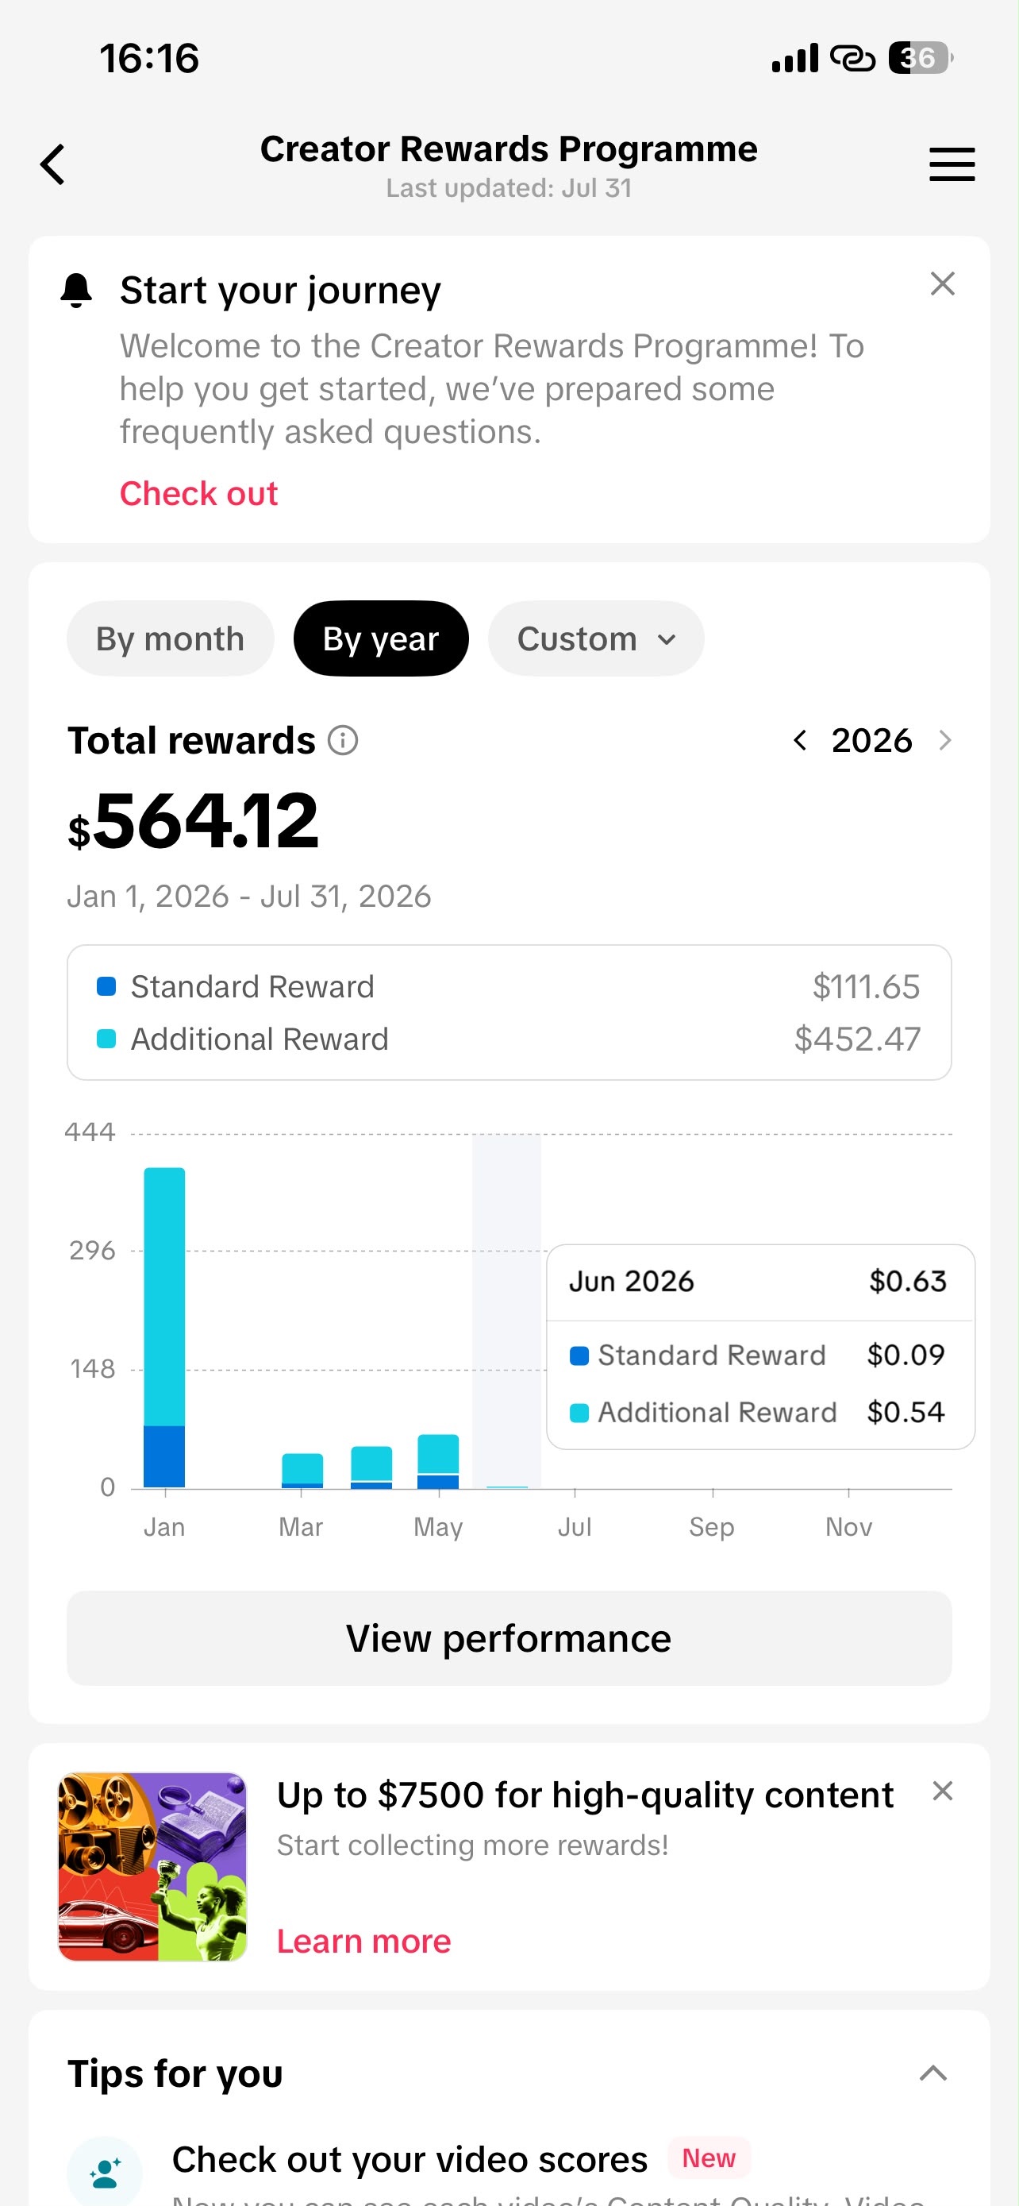This screenshot has height=2206, width=1019.
Task: Select the January bar in chart
Action: 164,1328
